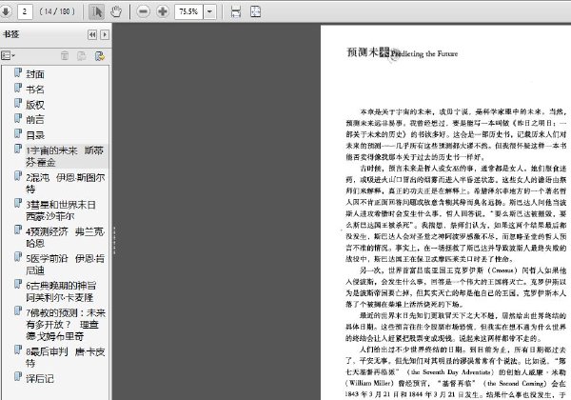
Task: Click bookmark icon beside 版权
Action: (x=18, y=104)
